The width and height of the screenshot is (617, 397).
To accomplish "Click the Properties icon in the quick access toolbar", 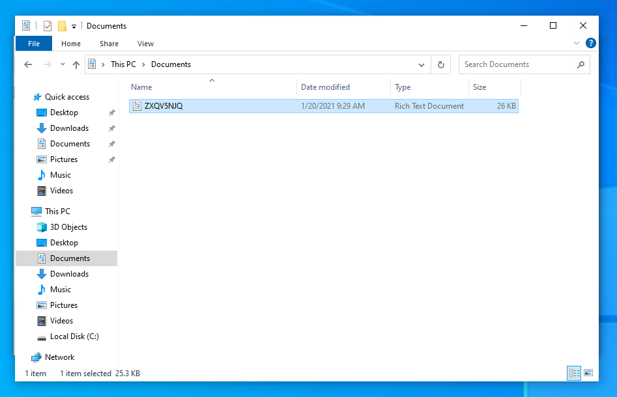I will click(48, 26).
